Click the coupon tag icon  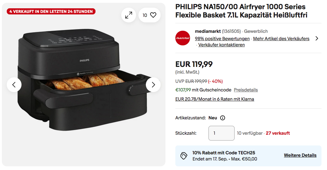[184, 156]
